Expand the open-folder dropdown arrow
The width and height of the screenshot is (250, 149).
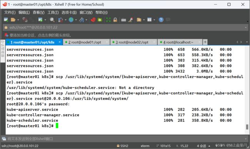pos(18,20)
